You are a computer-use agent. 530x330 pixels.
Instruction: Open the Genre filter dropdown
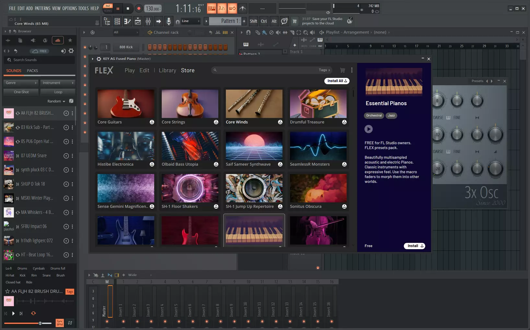coord(21,83)
